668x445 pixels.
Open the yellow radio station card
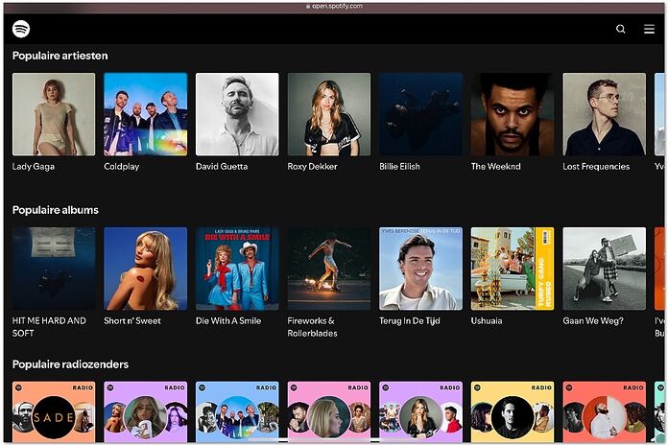(x=513, y=411)
